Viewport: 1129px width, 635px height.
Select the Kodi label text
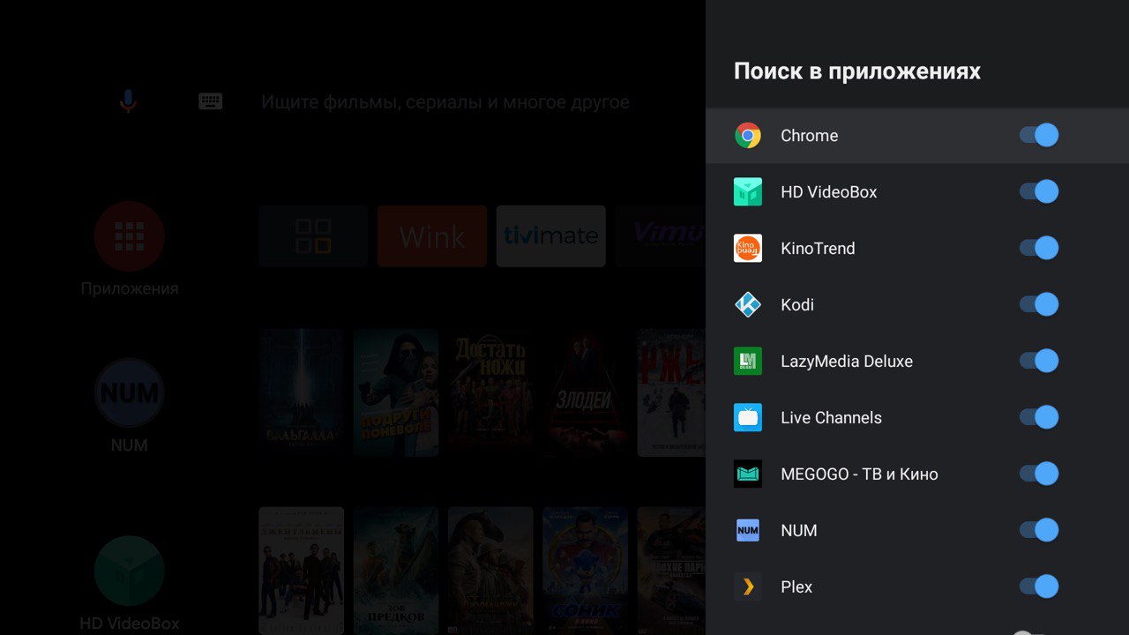(x=797, y=305)
